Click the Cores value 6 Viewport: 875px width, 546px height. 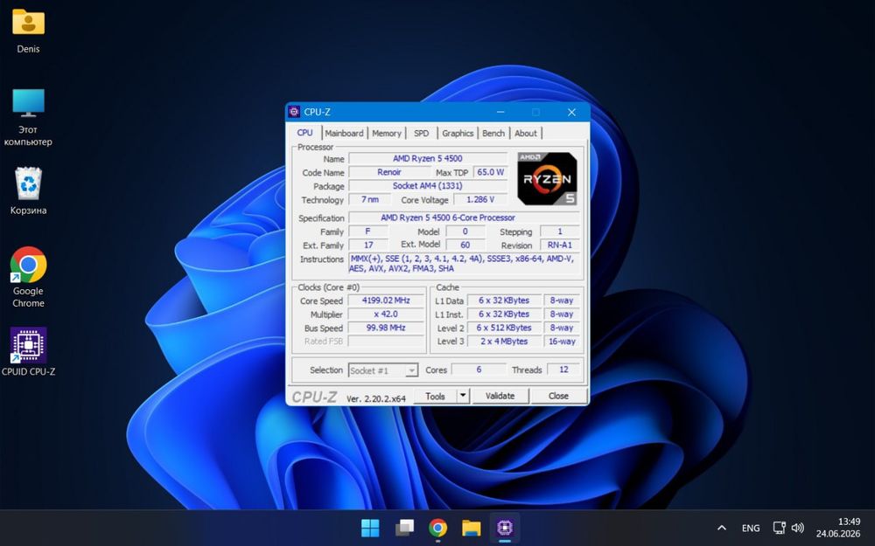479,370
